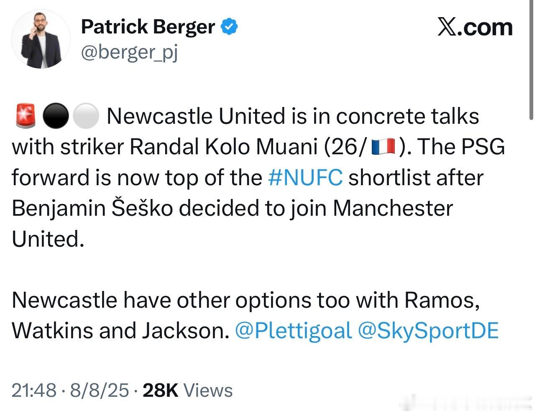Click the blue verified badge
The height and width of the screenshot is (416, 537).
(229, 27)
